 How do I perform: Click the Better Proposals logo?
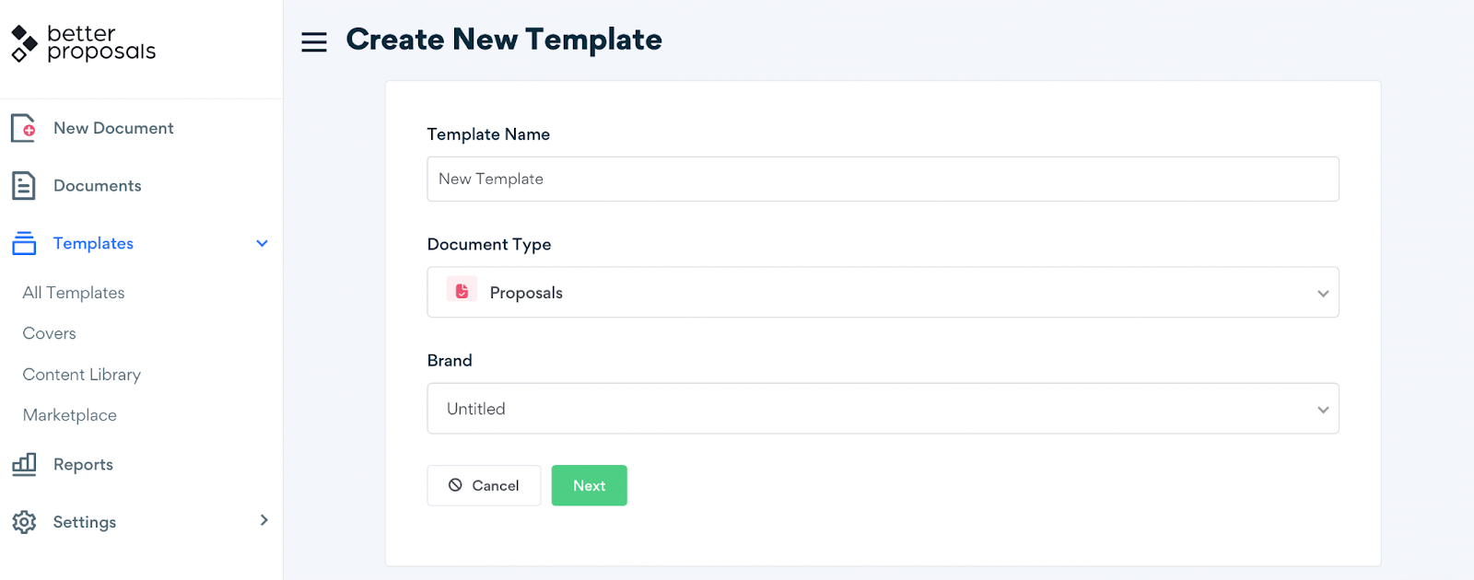click(83, 43)
